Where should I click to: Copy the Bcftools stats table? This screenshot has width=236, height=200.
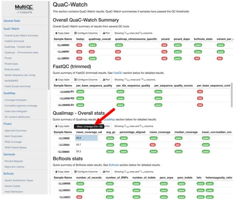(63, 172)
